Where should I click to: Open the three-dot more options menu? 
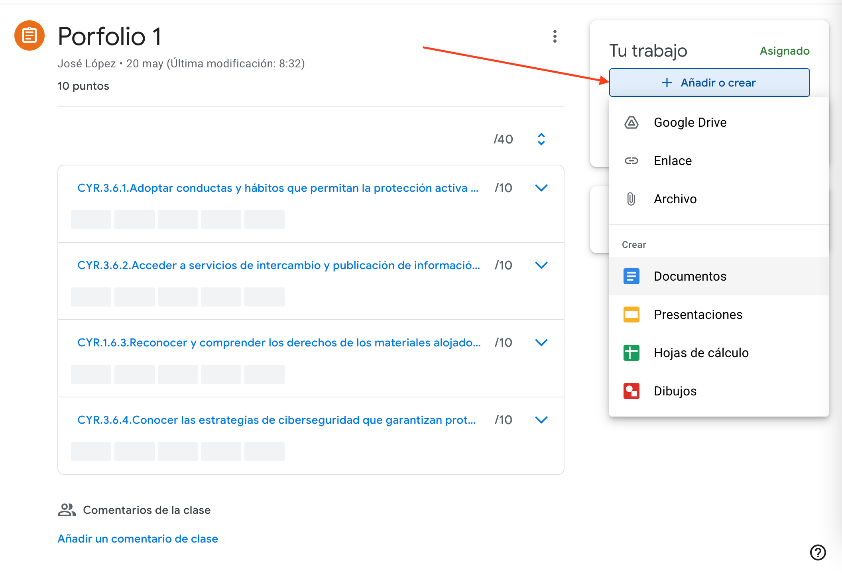click(x=555, y=36)
